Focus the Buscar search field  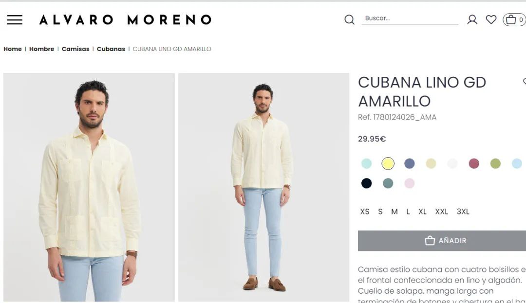(x=410, y=18)
